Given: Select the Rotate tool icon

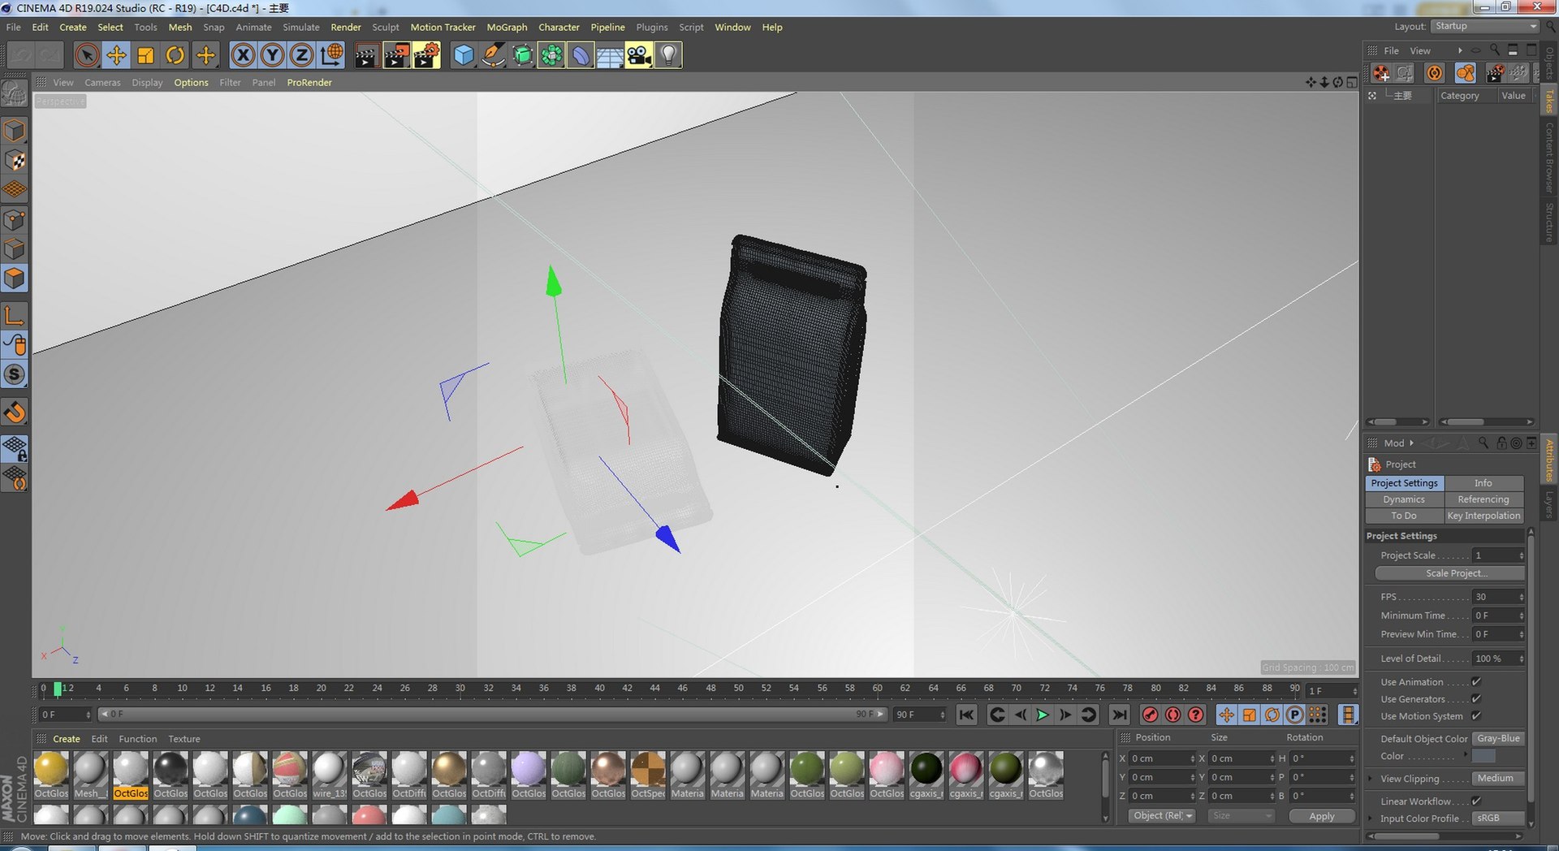Looking at the screenshot, I should click(175, 55).
